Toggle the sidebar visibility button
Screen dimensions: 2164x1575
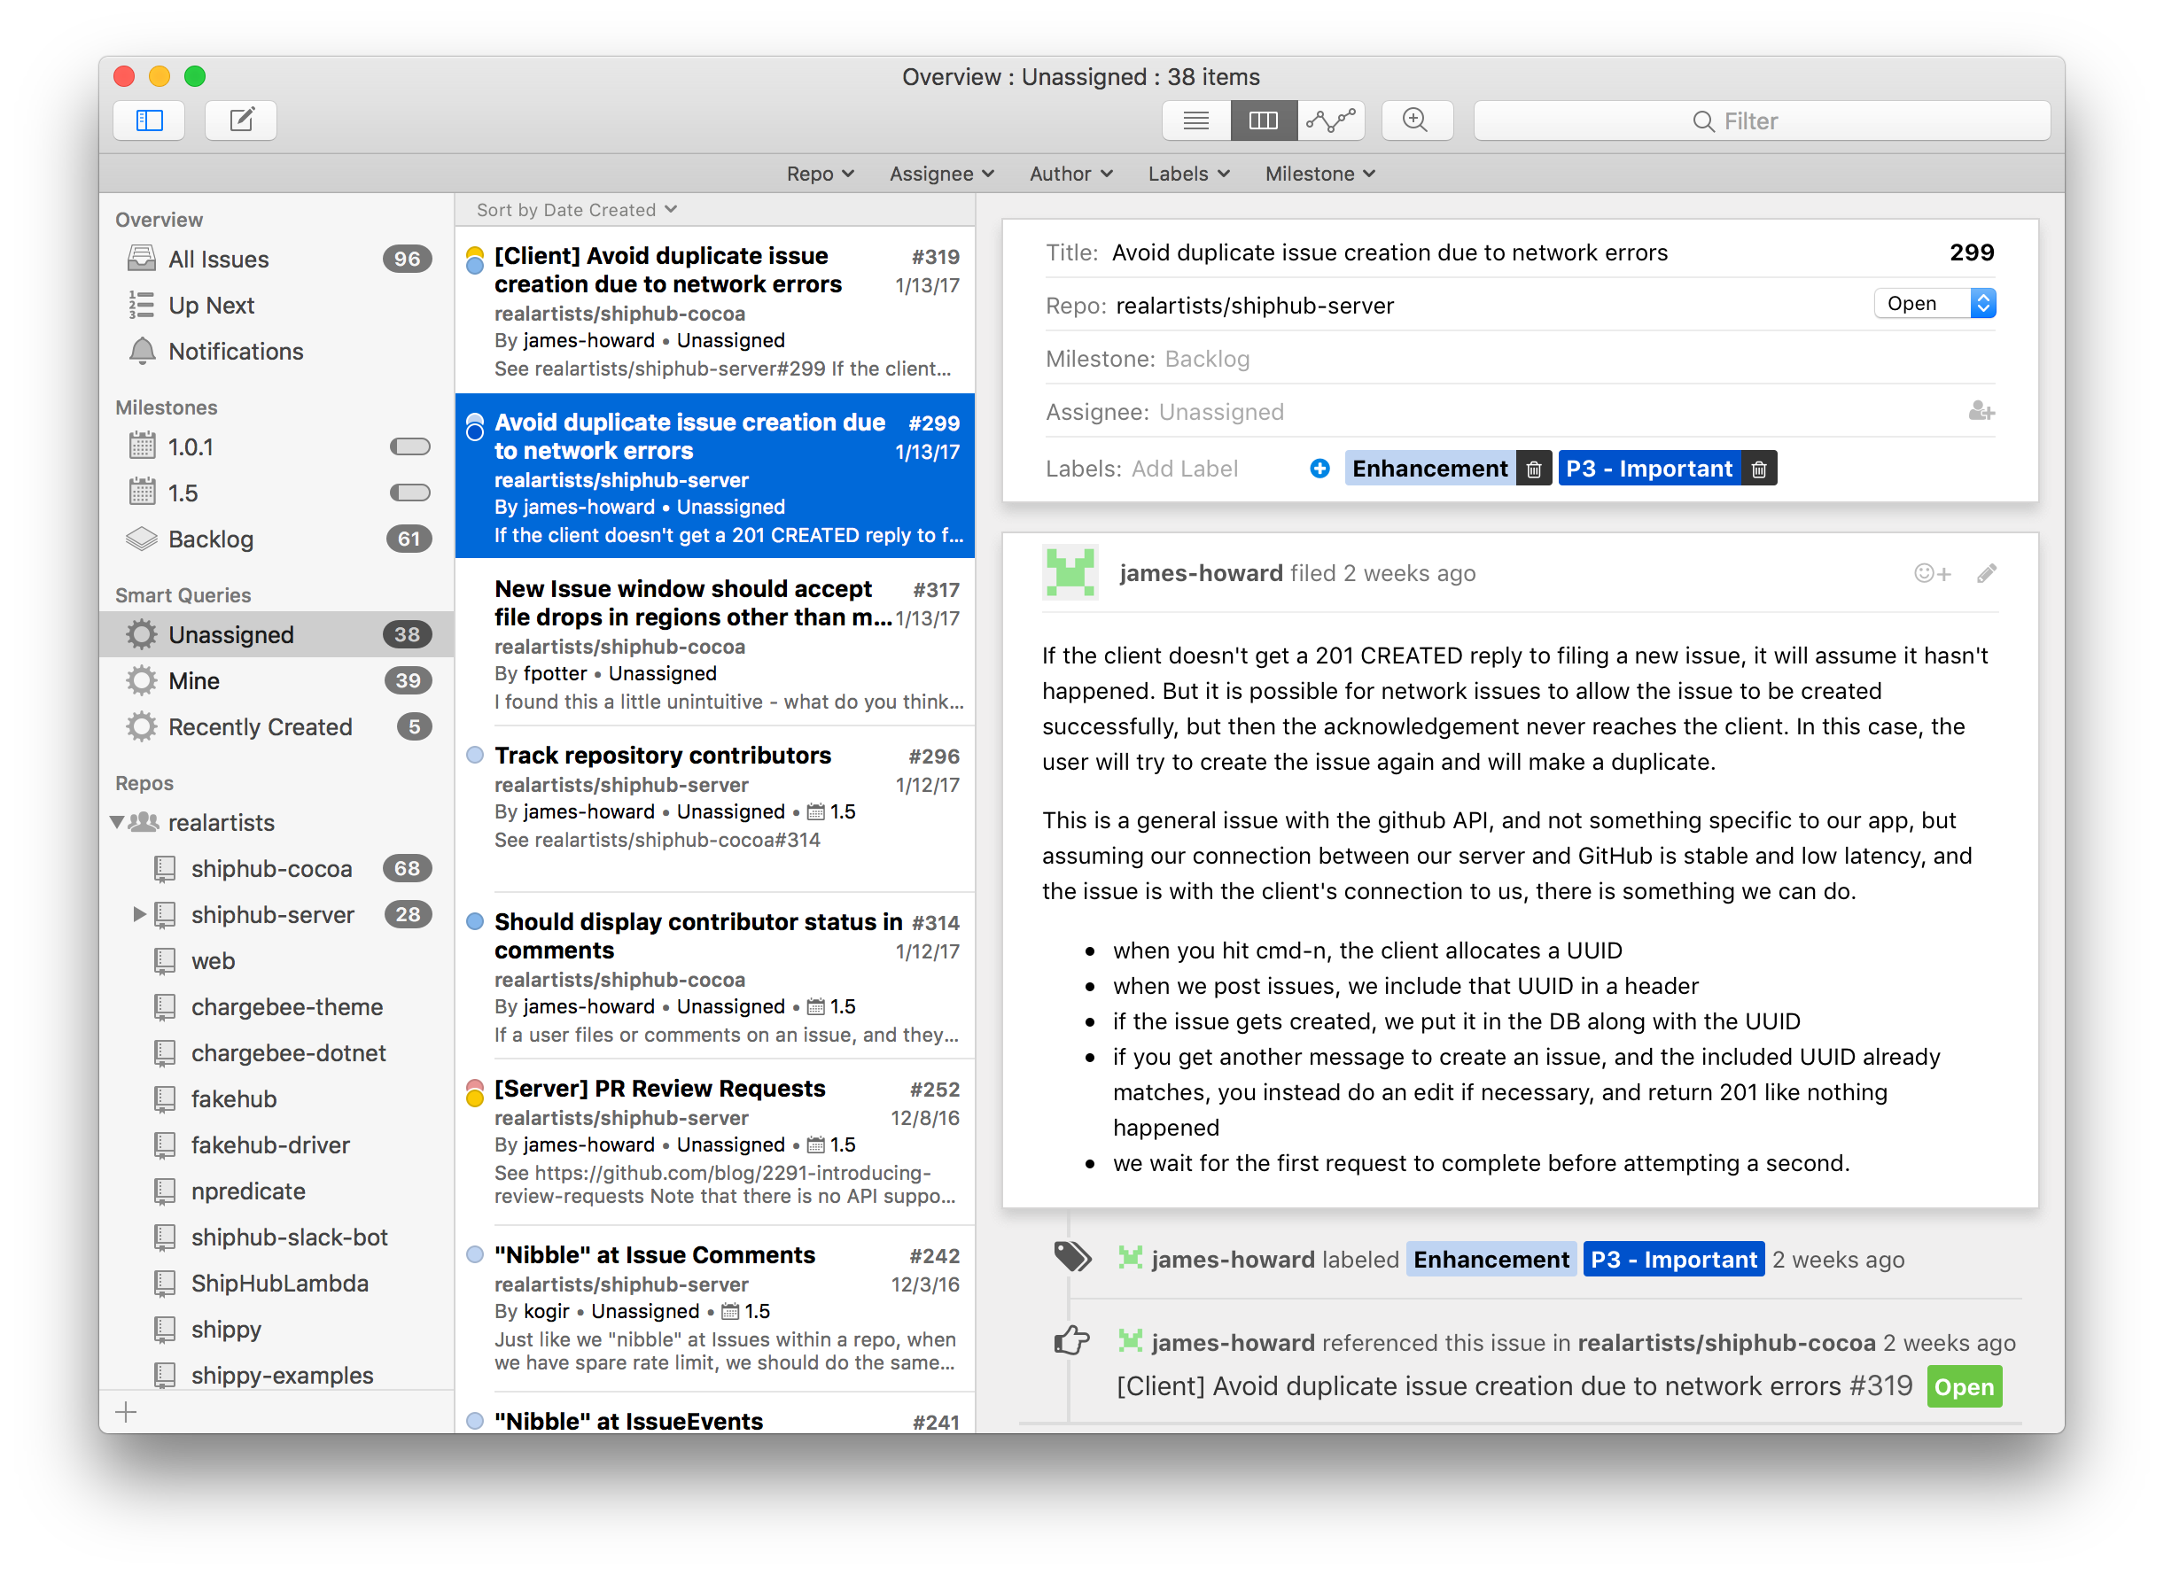pyautogui.click(x=149, y=120)
